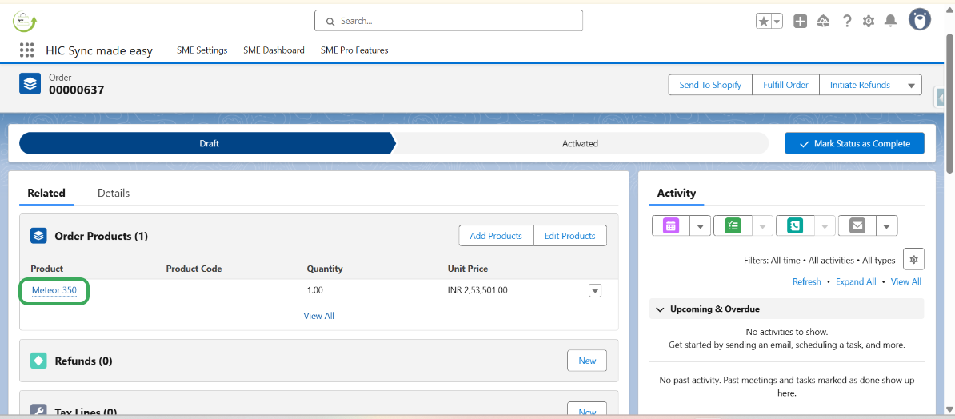The image size is (955, 419).
Task: Expand the favorites list dropdown arrow
Action: pos(777,22)
